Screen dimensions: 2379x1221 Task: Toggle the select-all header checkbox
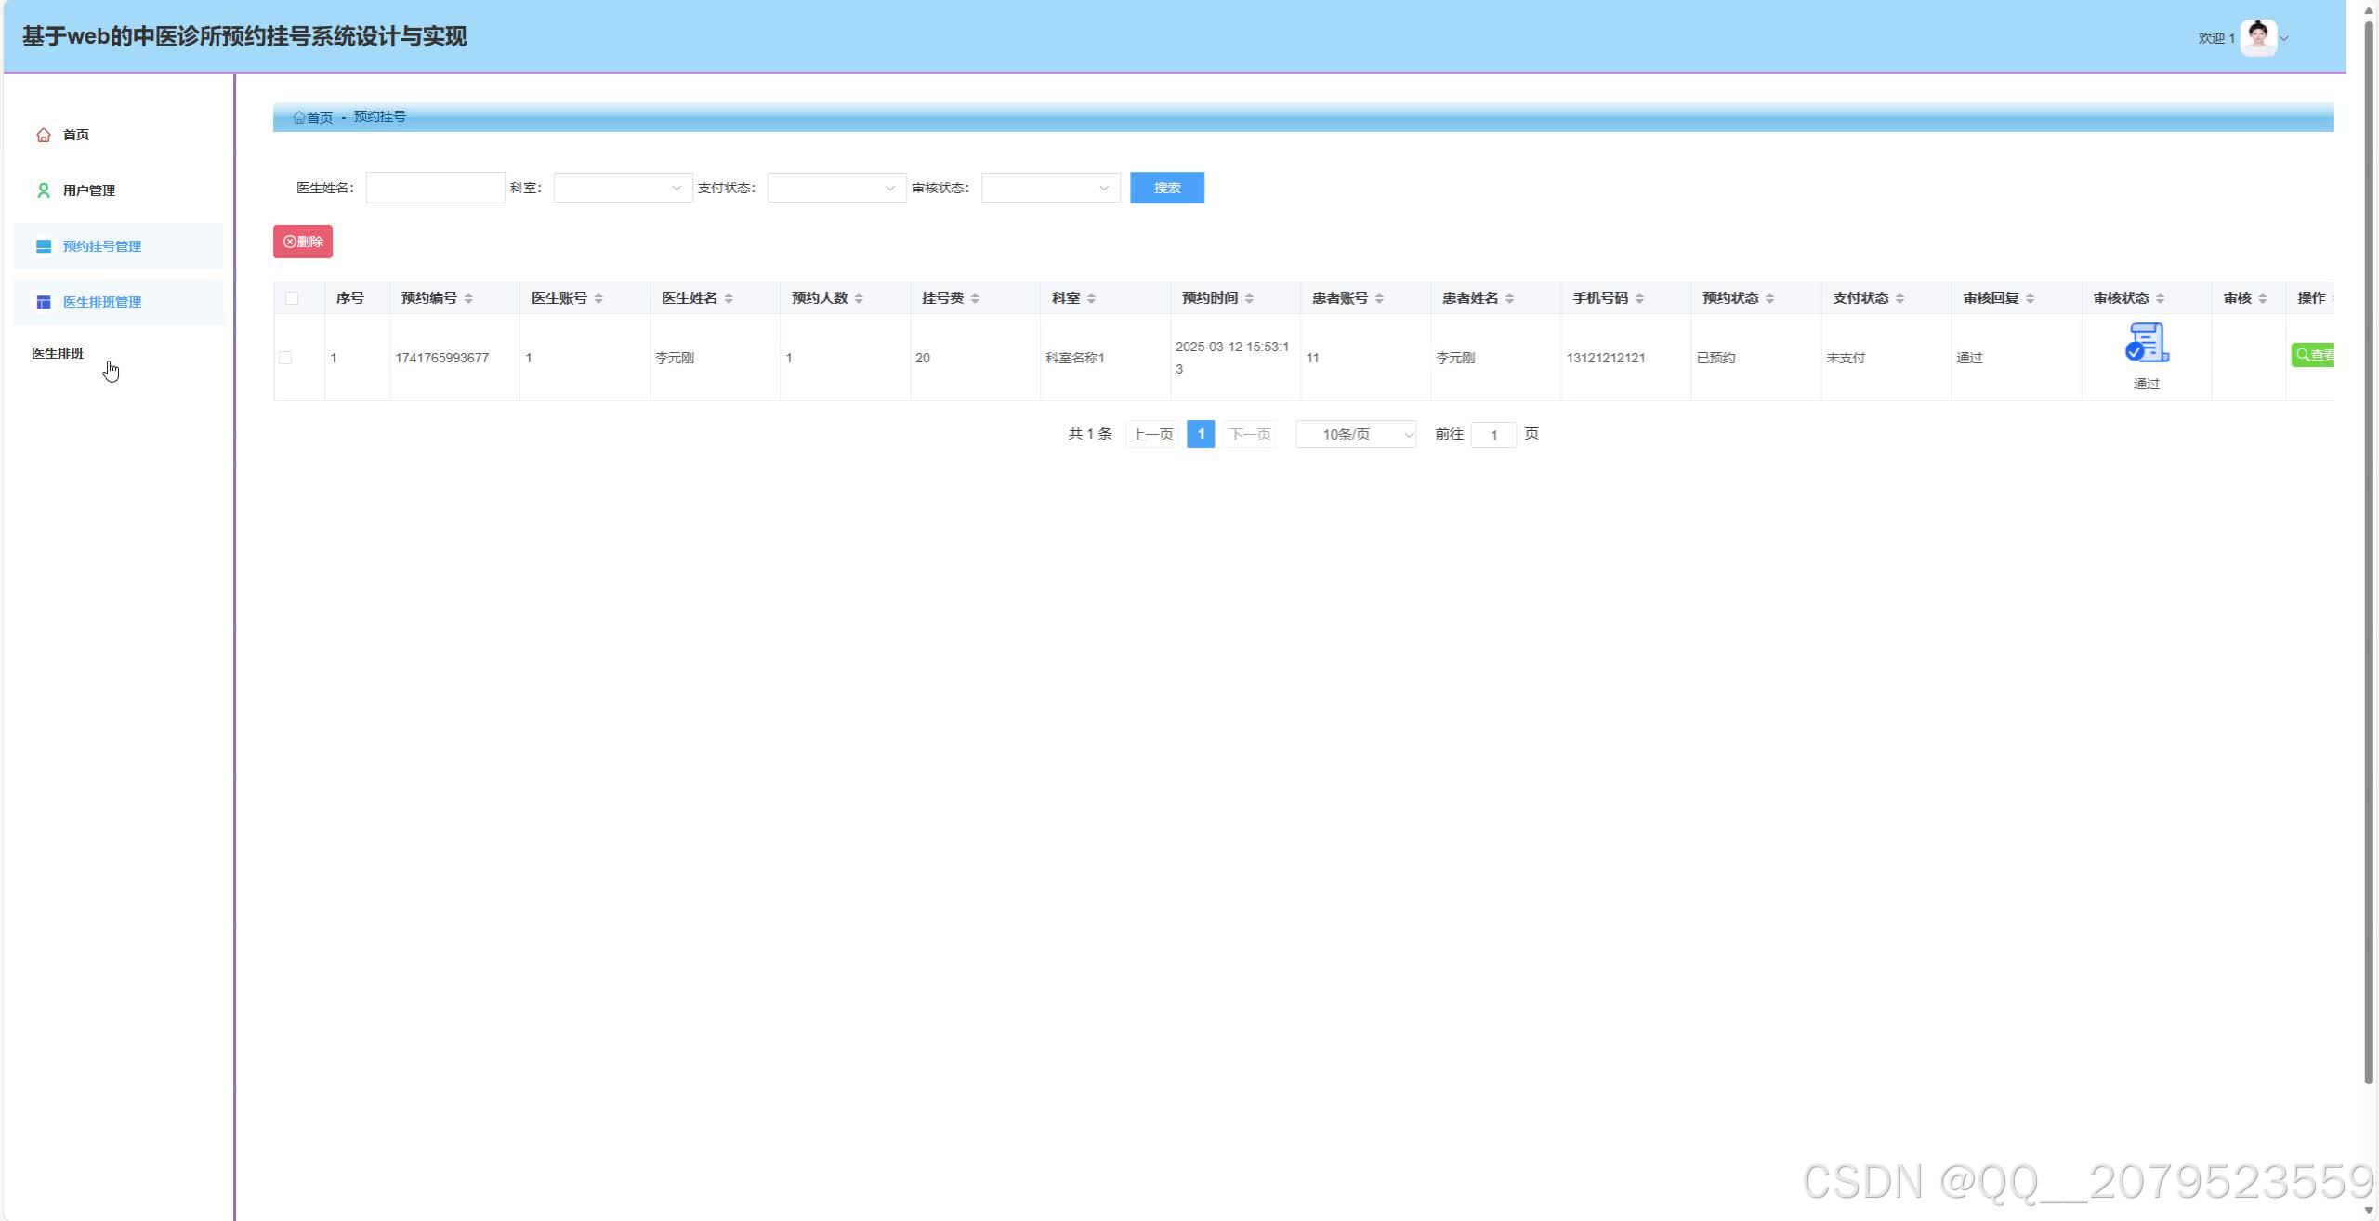click(x=292, y=298)
